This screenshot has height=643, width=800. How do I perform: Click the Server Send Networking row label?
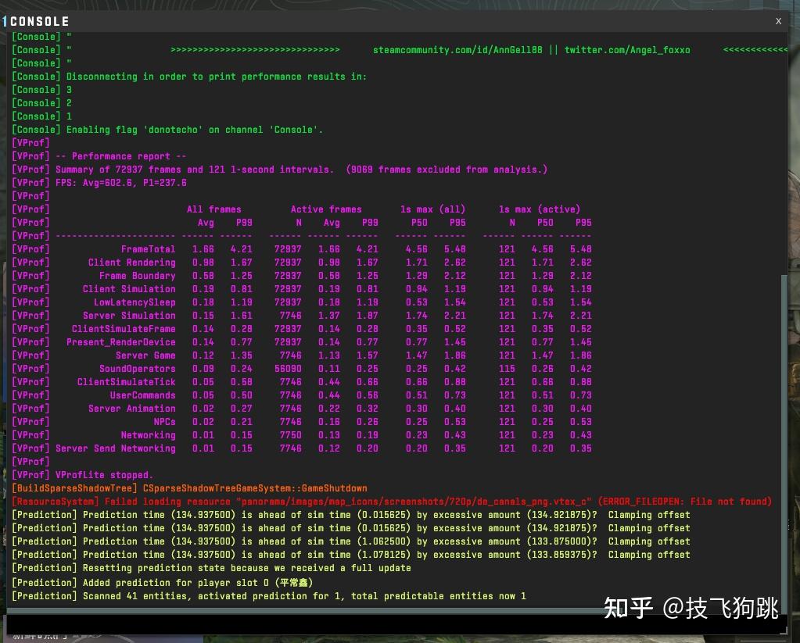pyautogui.click(x=115, y=448)
